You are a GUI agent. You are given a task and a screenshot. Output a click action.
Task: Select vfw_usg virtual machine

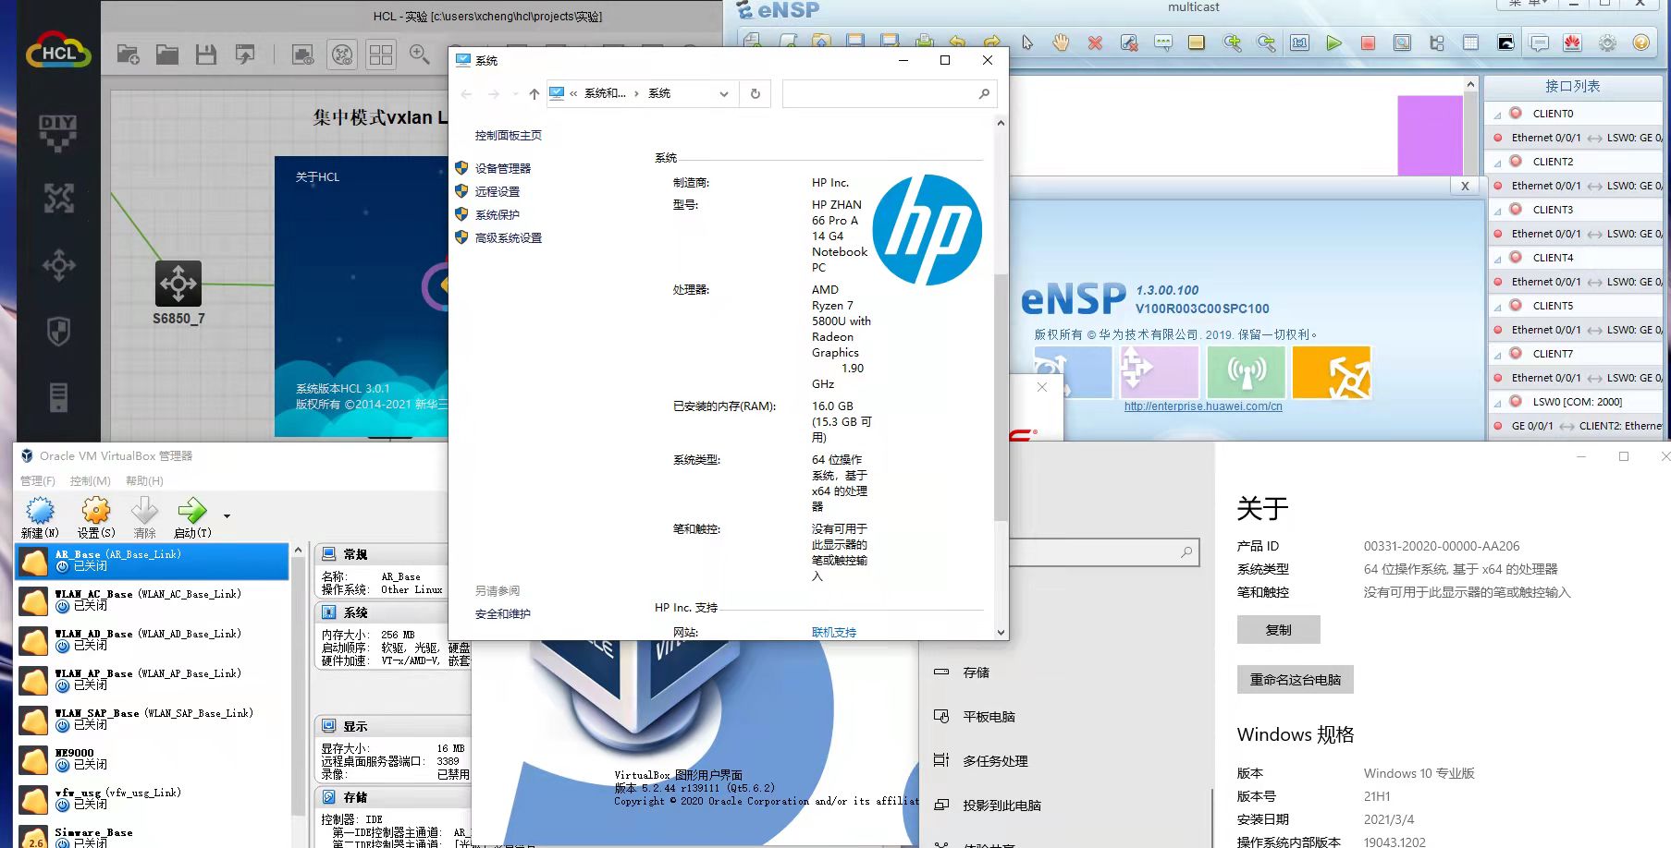point(153,799)
